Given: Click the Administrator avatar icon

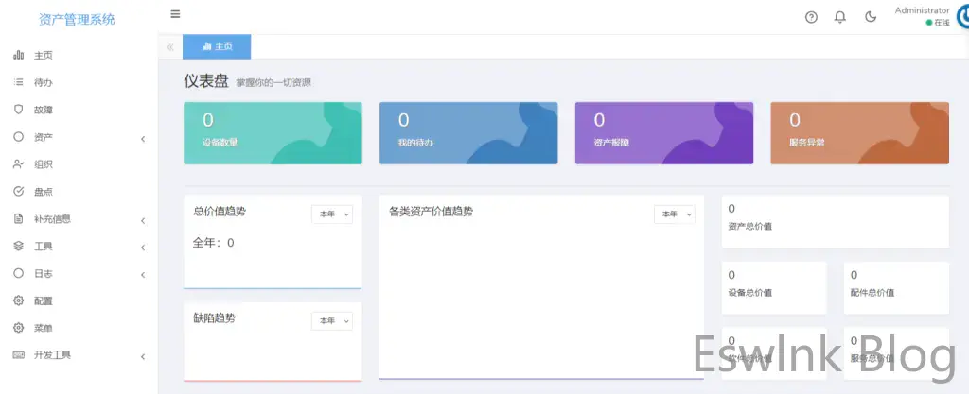Looking at the screenshot, I should tap(960, 16).
